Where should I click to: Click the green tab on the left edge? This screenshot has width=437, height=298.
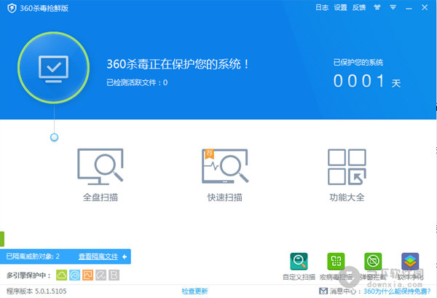coord(2,239)
